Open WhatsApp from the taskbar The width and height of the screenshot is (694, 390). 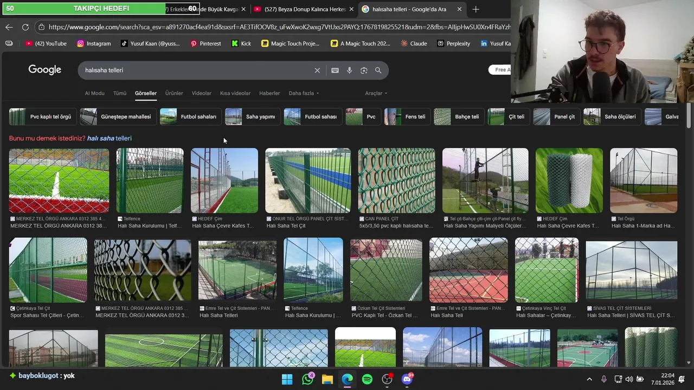pos(307,379)
